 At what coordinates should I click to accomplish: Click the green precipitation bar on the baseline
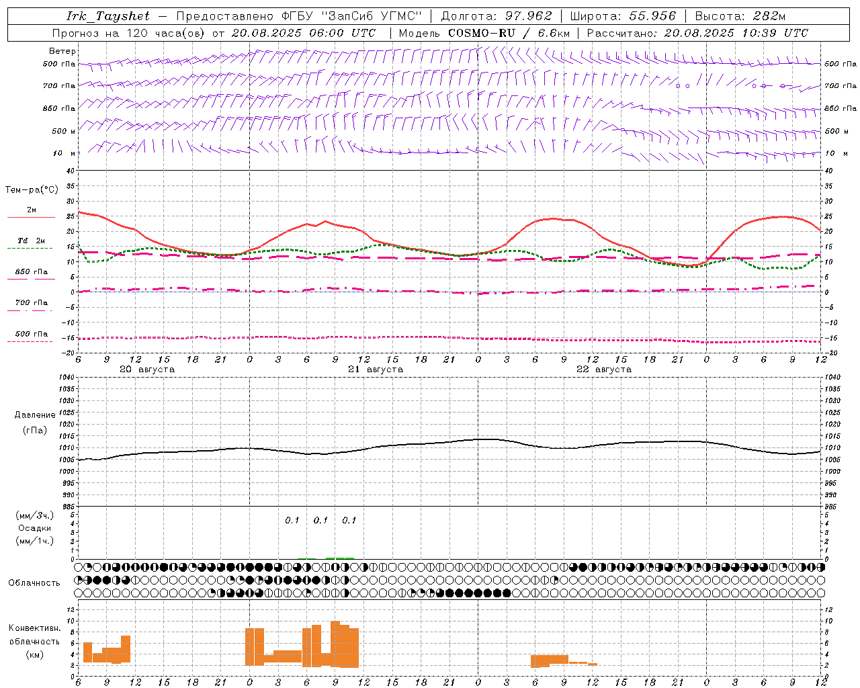340,558
